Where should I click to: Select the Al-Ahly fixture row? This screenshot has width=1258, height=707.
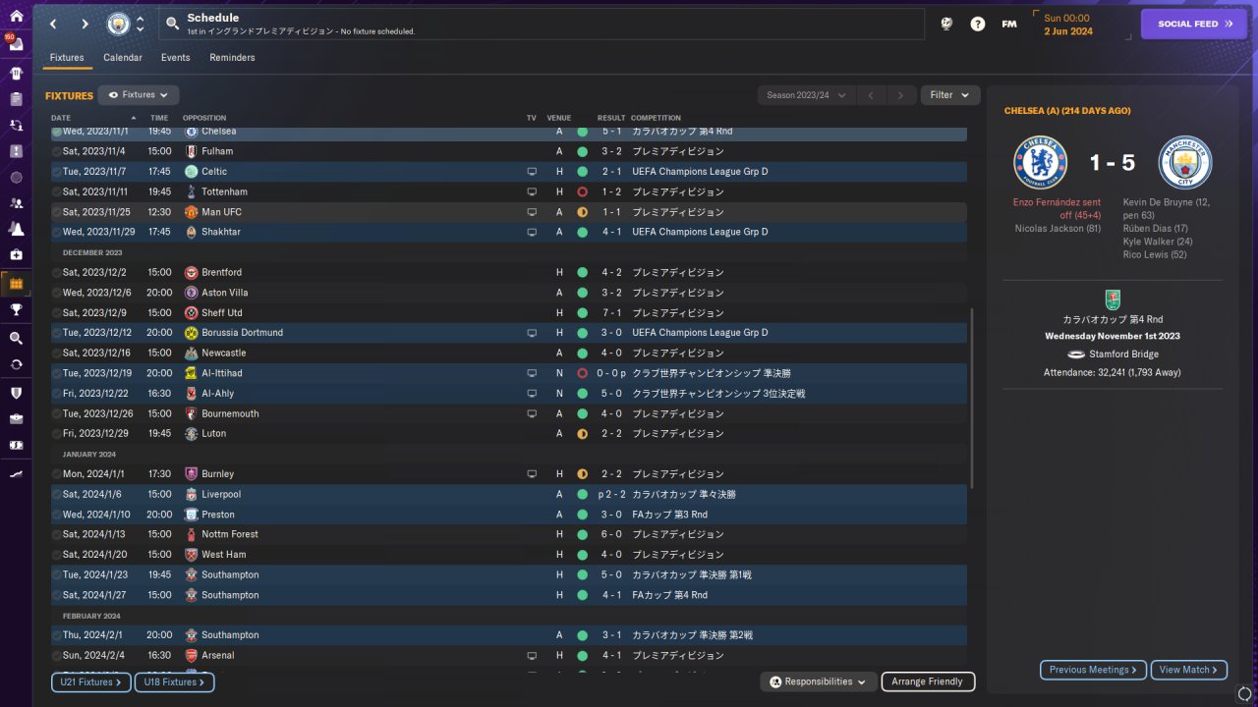509,393
